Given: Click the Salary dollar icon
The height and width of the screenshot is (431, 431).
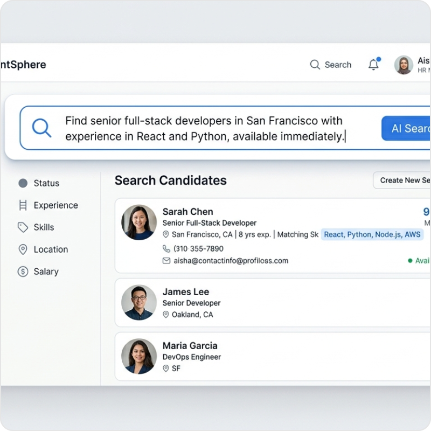Looking at the screenshot, I should (x=23, y=272).
